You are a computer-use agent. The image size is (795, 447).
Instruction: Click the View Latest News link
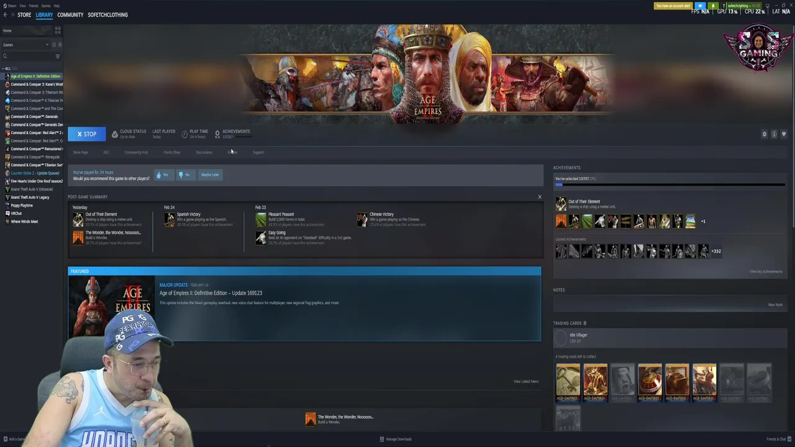[526, 382]
